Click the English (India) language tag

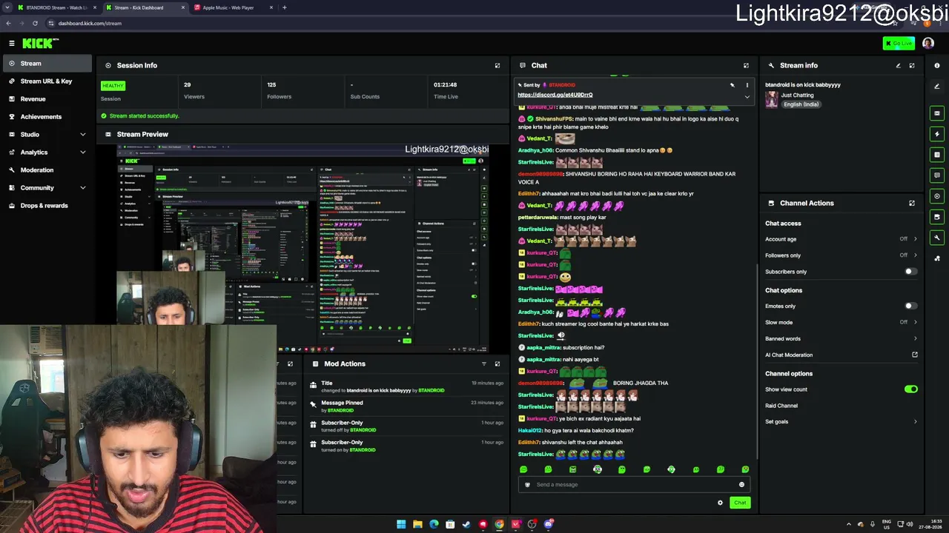(801, 104)
